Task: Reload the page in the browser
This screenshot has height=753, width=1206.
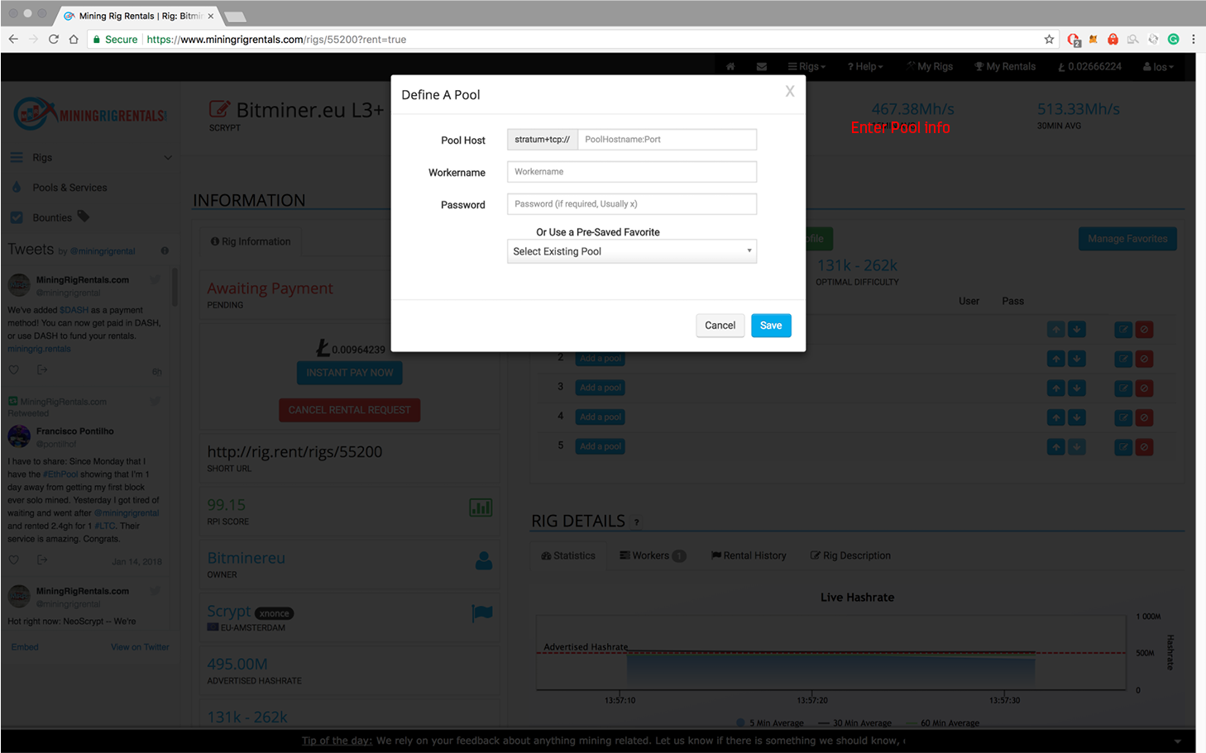Action: point(54,39)
